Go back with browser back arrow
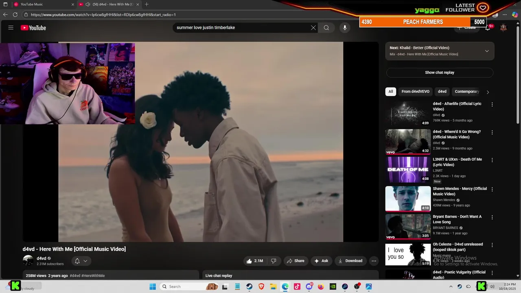This screenshot has height=293, width=521. click(x=5, y=15)
